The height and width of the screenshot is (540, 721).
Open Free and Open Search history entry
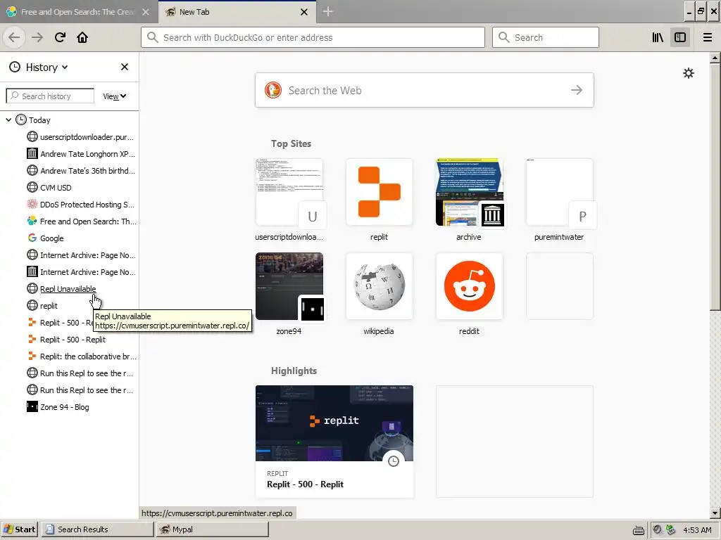tap(81, 221)
